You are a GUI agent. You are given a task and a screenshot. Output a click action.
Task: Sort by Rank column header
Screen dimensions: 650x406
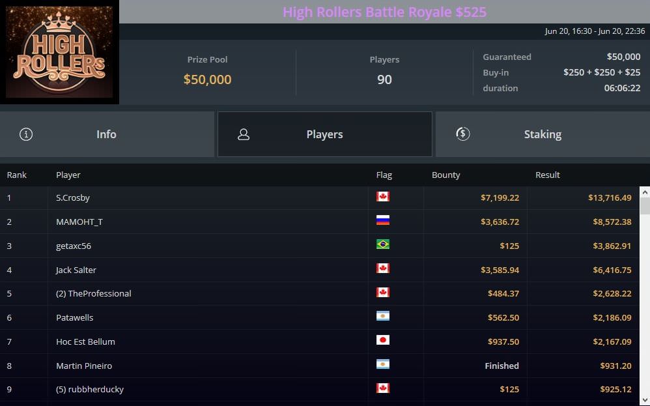coord(17,175)
